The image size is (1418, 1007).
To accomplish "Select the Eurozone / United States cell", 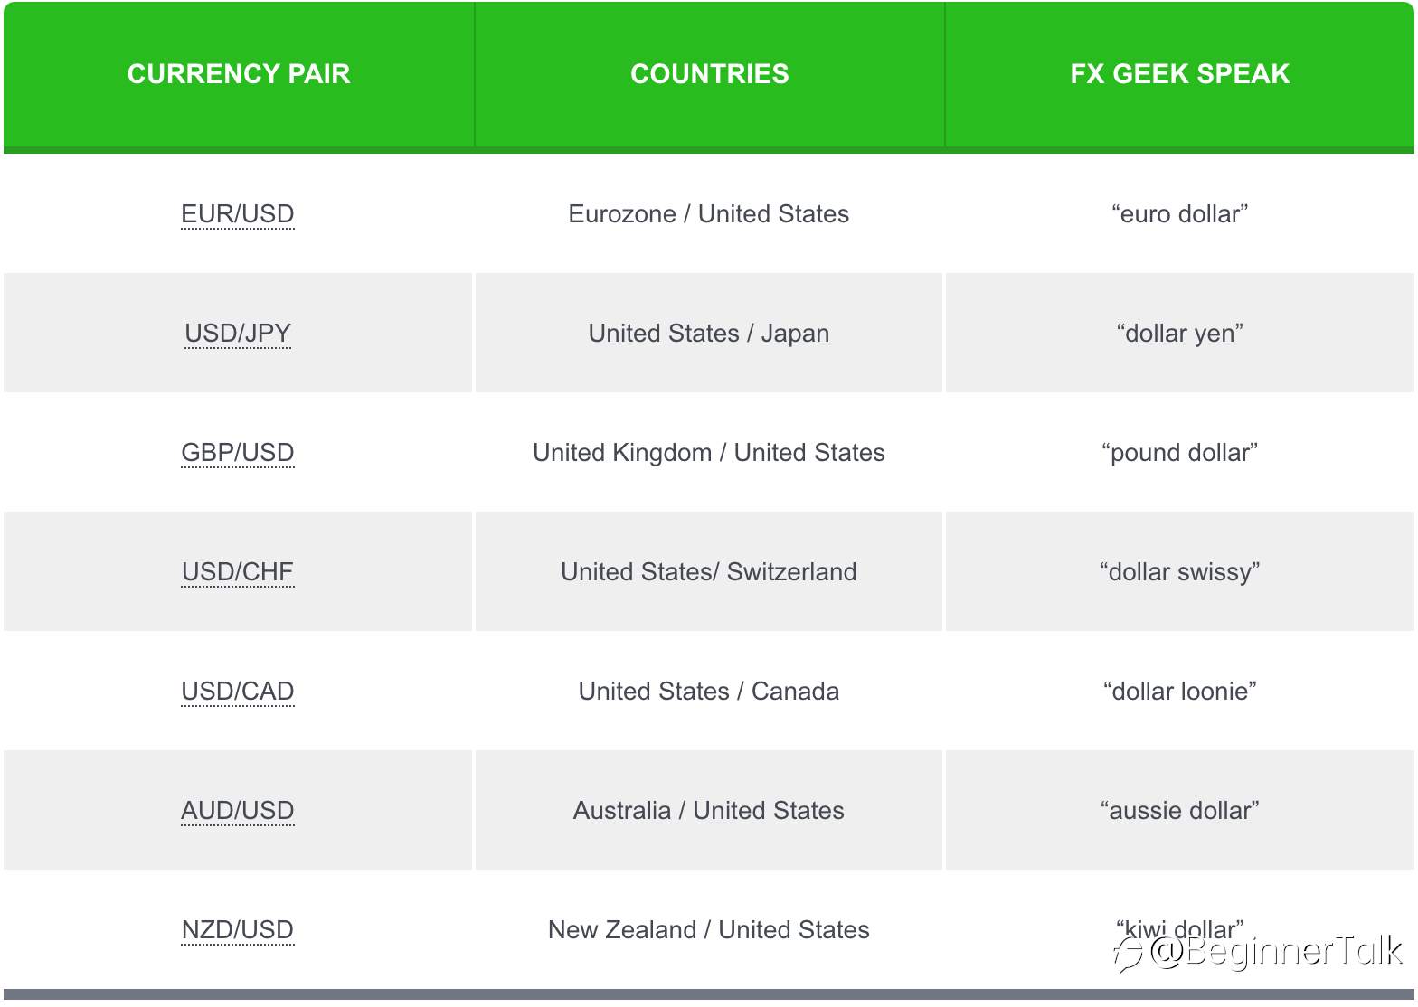I will 709,214.
